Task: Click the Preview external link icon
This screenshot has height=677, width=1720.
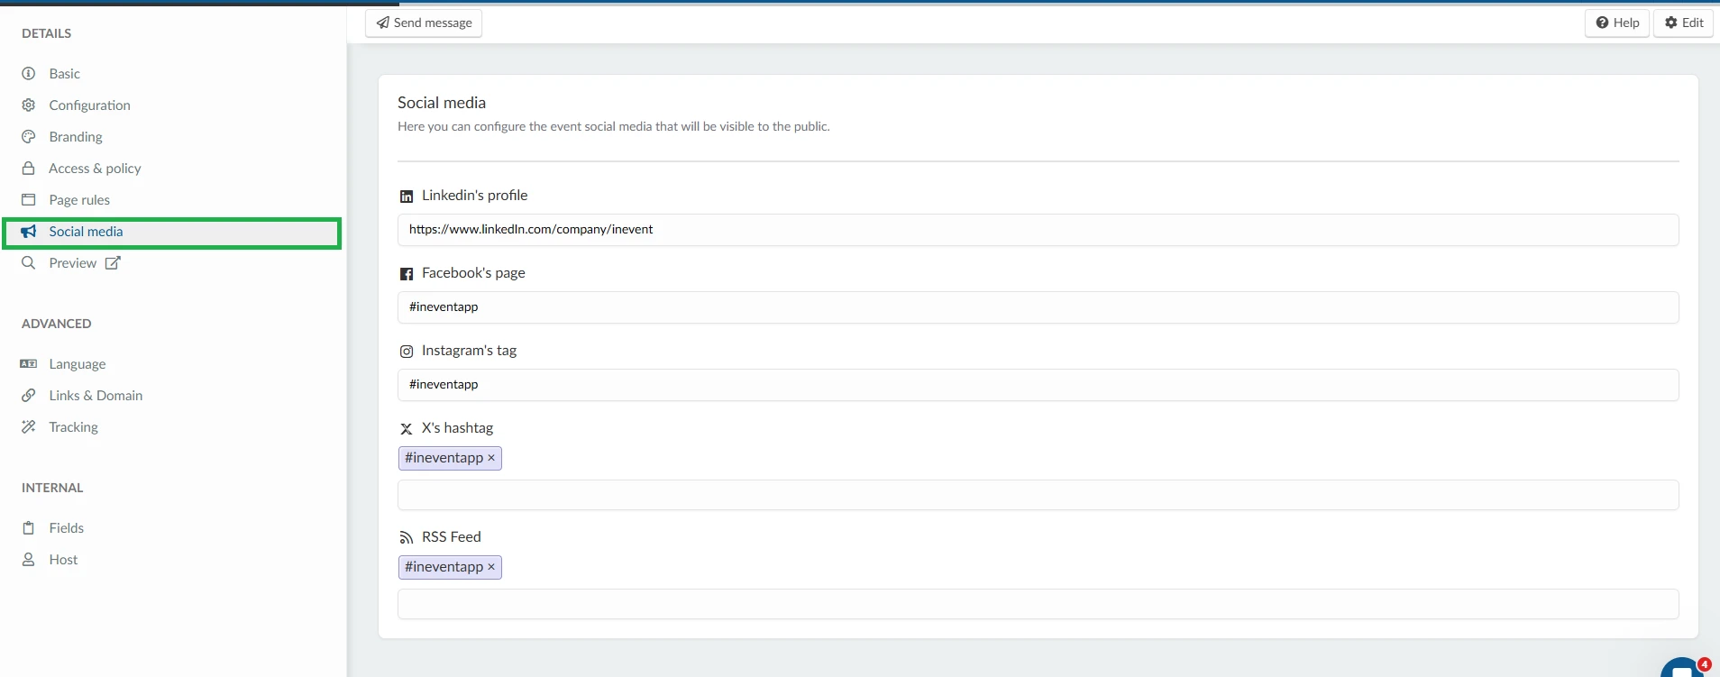Action: tap(113, 263)
